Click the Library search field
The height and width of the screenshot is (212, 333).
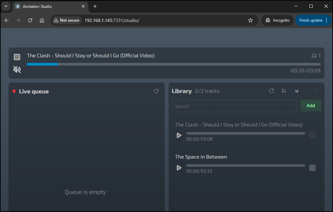point(234,106)
